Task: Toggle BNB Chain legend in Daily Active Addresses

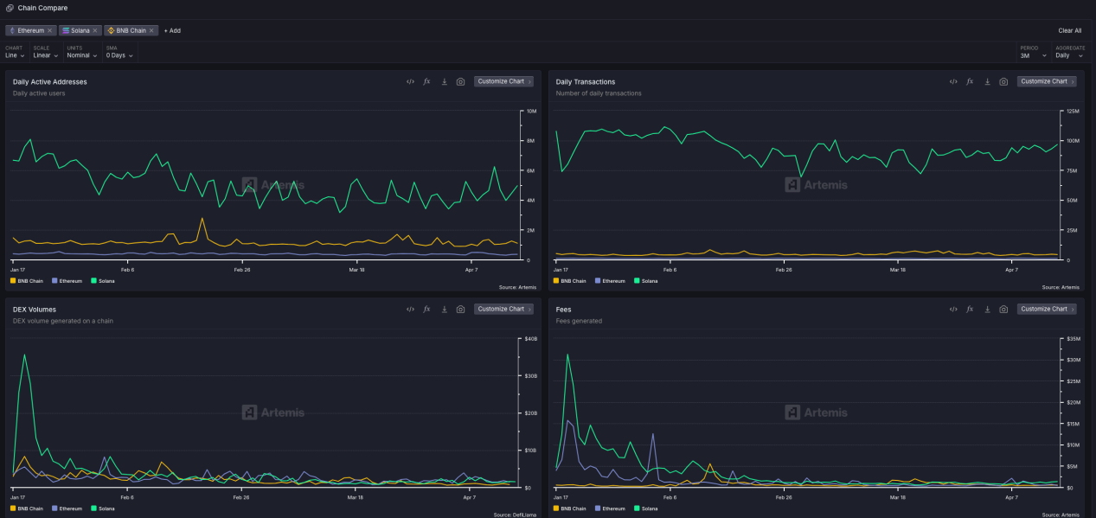Action: point(27,280)
